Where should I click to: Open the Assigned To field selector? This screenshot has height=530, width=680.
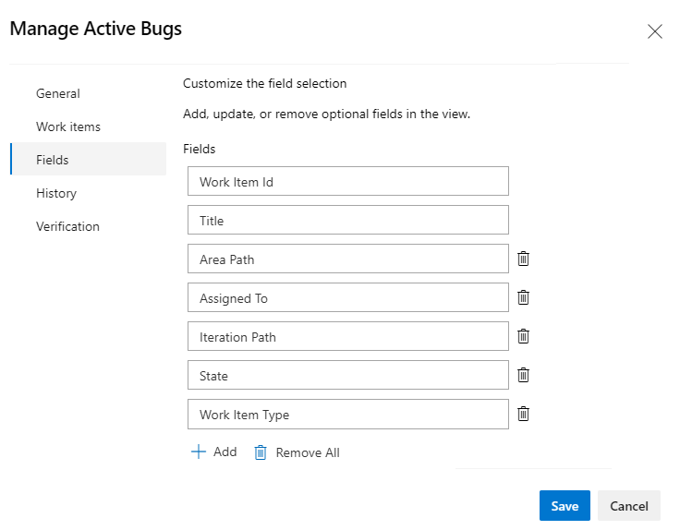coord(347,297)
